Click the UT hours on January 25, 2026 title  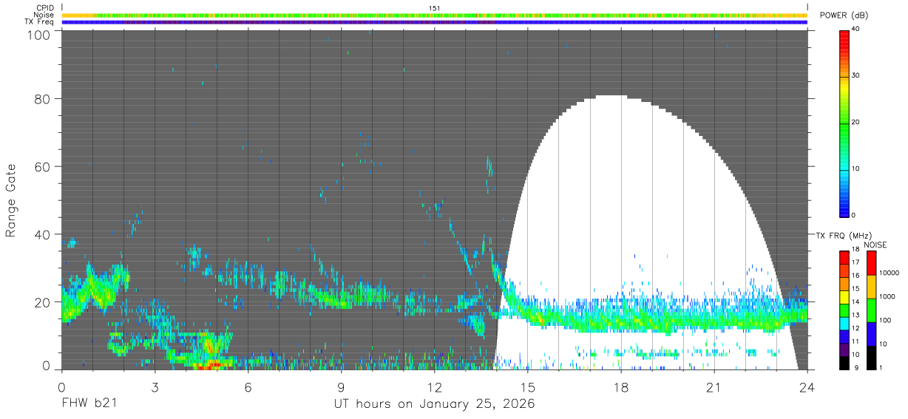(x=435, y=404)
